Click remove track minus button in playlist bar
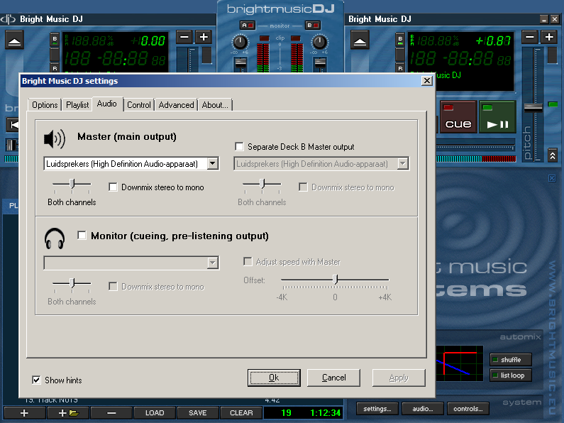Screen dimensions: 564x423 (x=111, y=413)
